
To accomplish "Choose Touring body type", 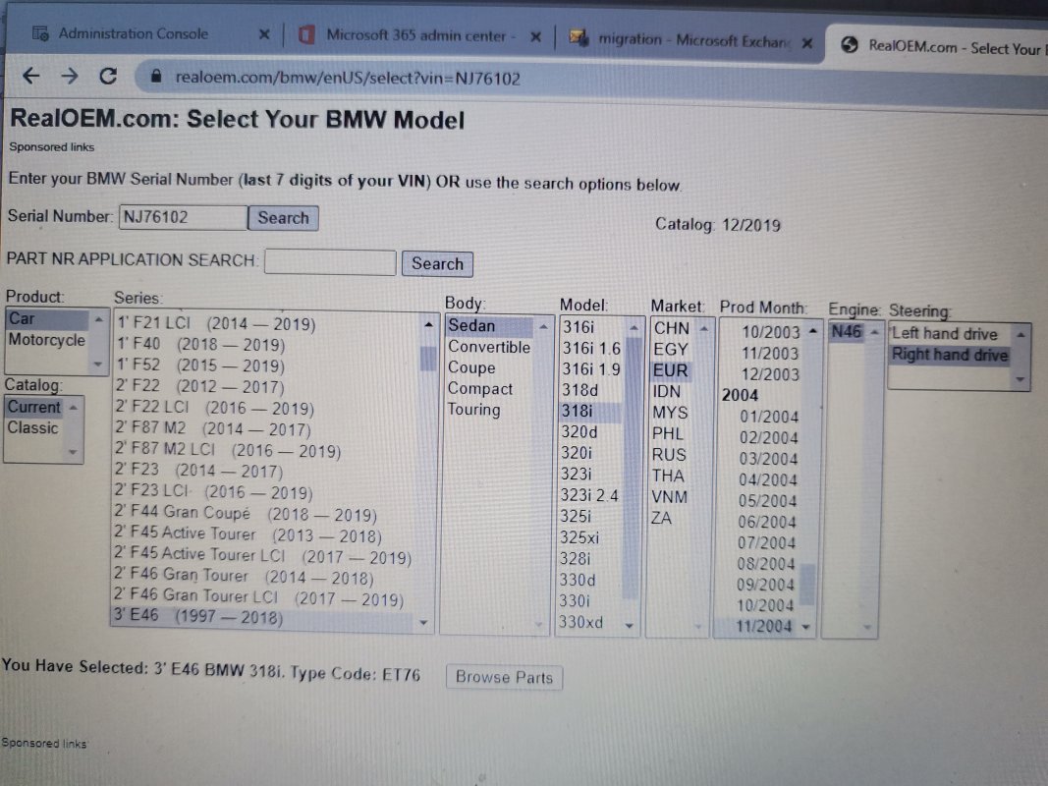I will pos(489,410).
